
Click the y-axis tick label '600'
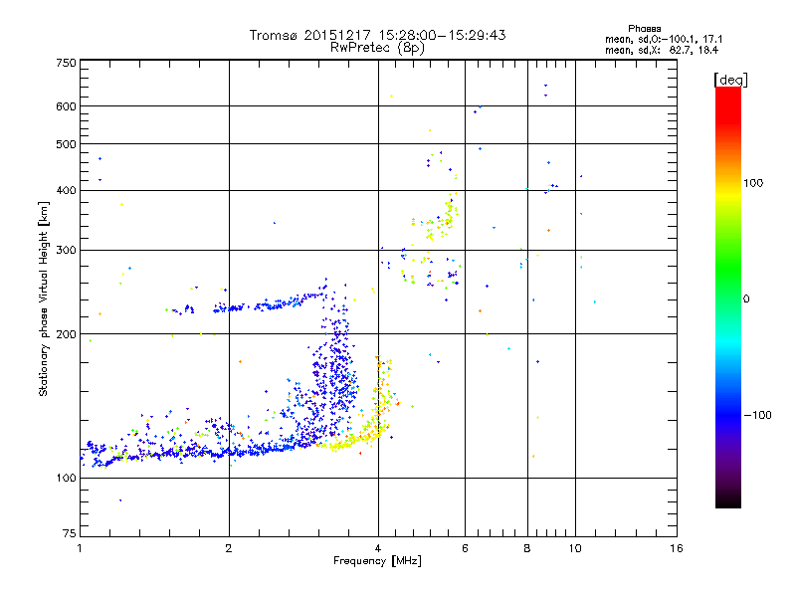click(x=66, y=106)
